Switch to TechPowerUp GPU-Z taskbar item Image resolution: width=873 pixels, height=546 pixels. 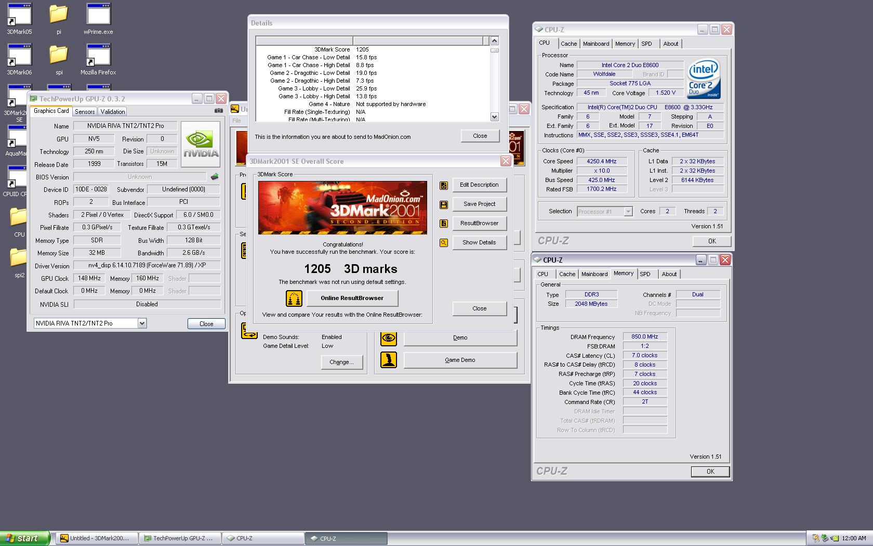(180, 538)
